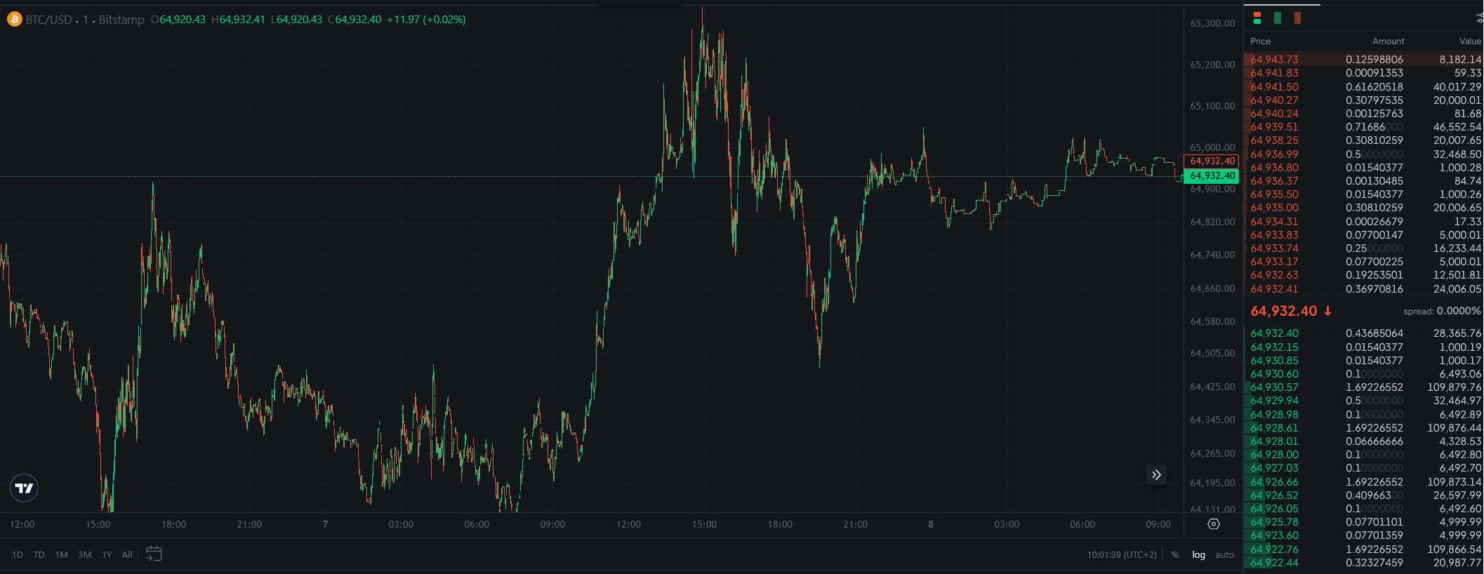This screenshot has height=574, width=1484.
Task: Select the 1M date range
Action: (62, 554)
